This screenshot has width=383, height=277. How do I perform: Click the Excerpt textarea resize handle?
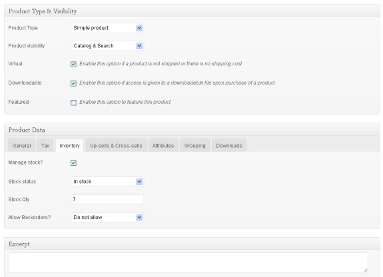coord(366,270)
